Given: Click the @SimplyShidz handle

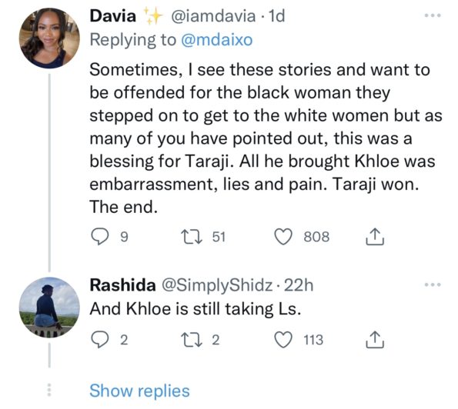Looking at the screenshot, I should click(217, 285).
